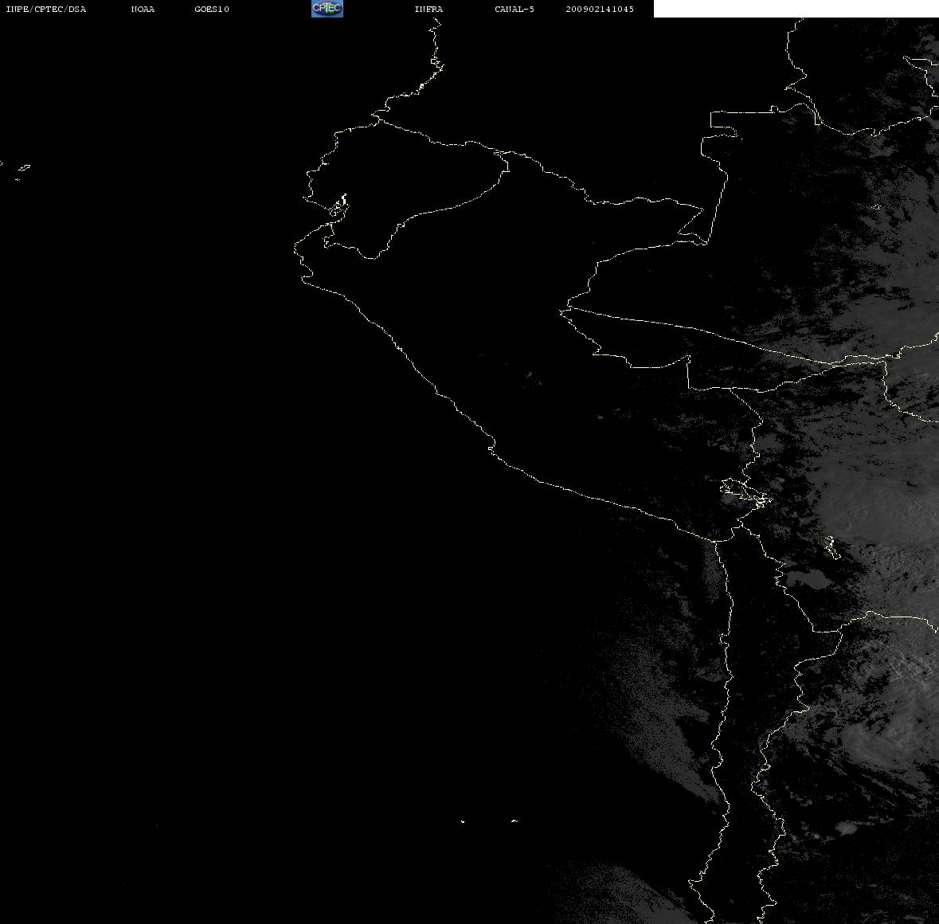
Task: Select the NOAA label in header
Action: pyautogui.click(x=143, y=9)
